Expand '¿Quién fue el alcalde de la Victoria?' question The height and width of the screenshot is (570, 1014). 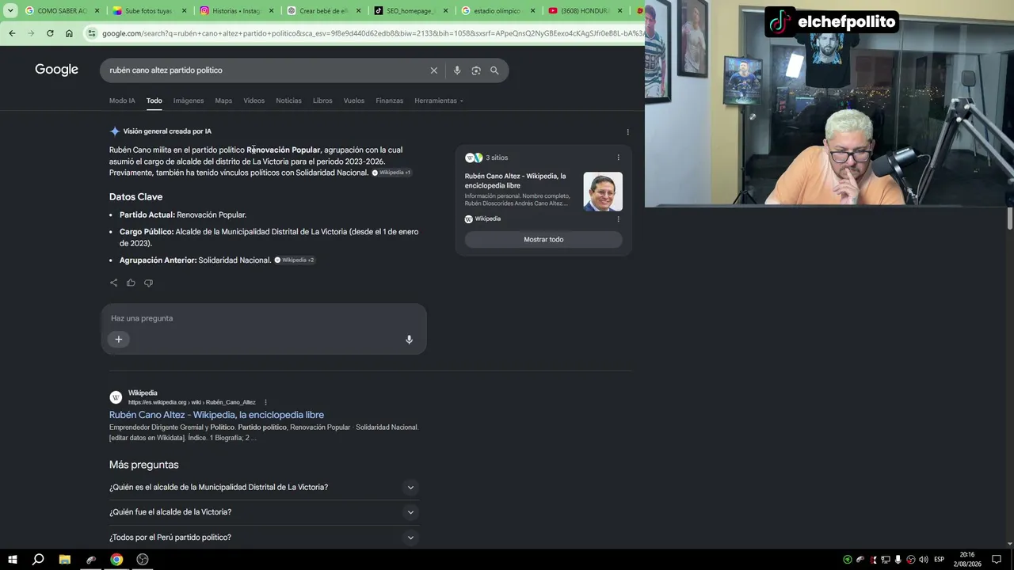pos(264,512)
